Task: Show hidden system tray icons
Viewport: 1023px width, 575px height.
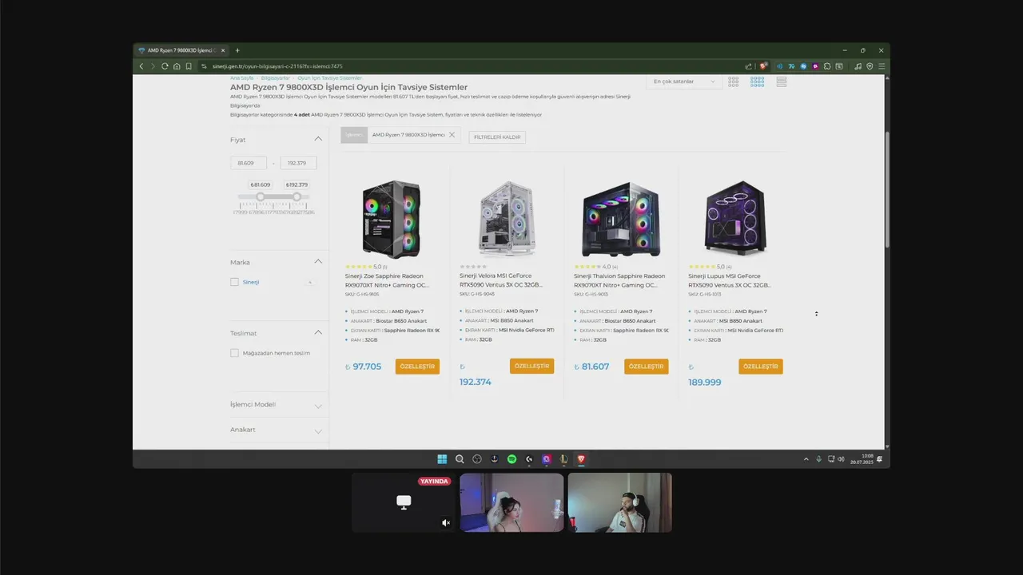Action: 806,459
